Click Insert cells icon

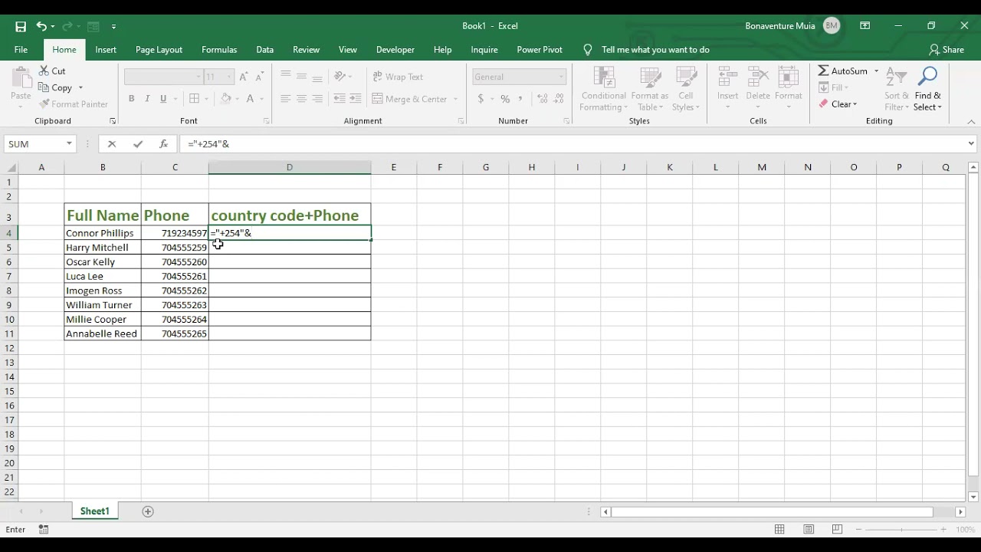click(727, 77)
